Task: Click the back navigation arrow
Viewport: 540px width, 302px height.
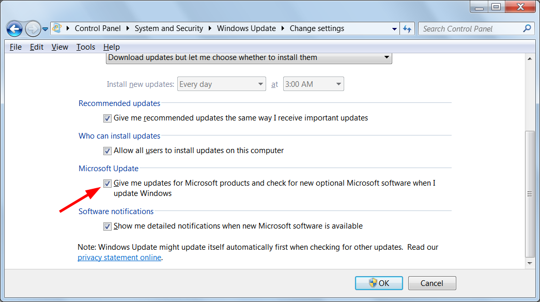Action: click(15, 28)
